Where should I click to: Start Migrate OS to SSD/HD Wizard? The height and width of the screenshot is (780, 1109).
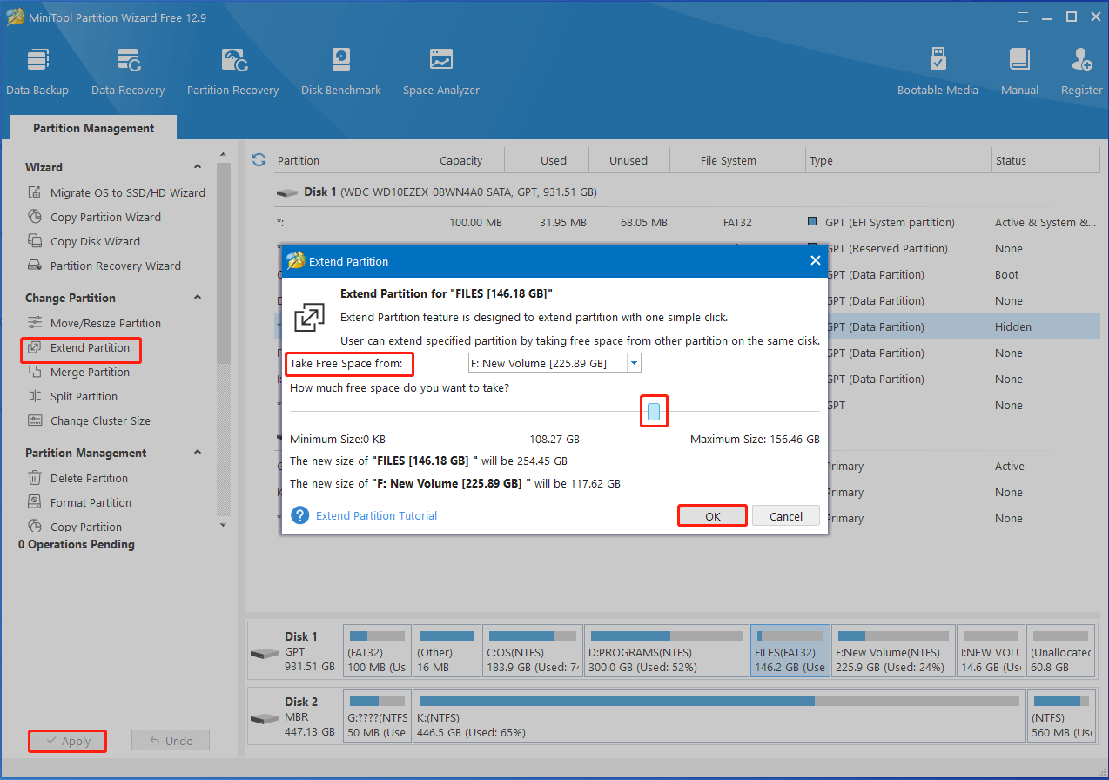pyautogui.click(x=117, y=193)
